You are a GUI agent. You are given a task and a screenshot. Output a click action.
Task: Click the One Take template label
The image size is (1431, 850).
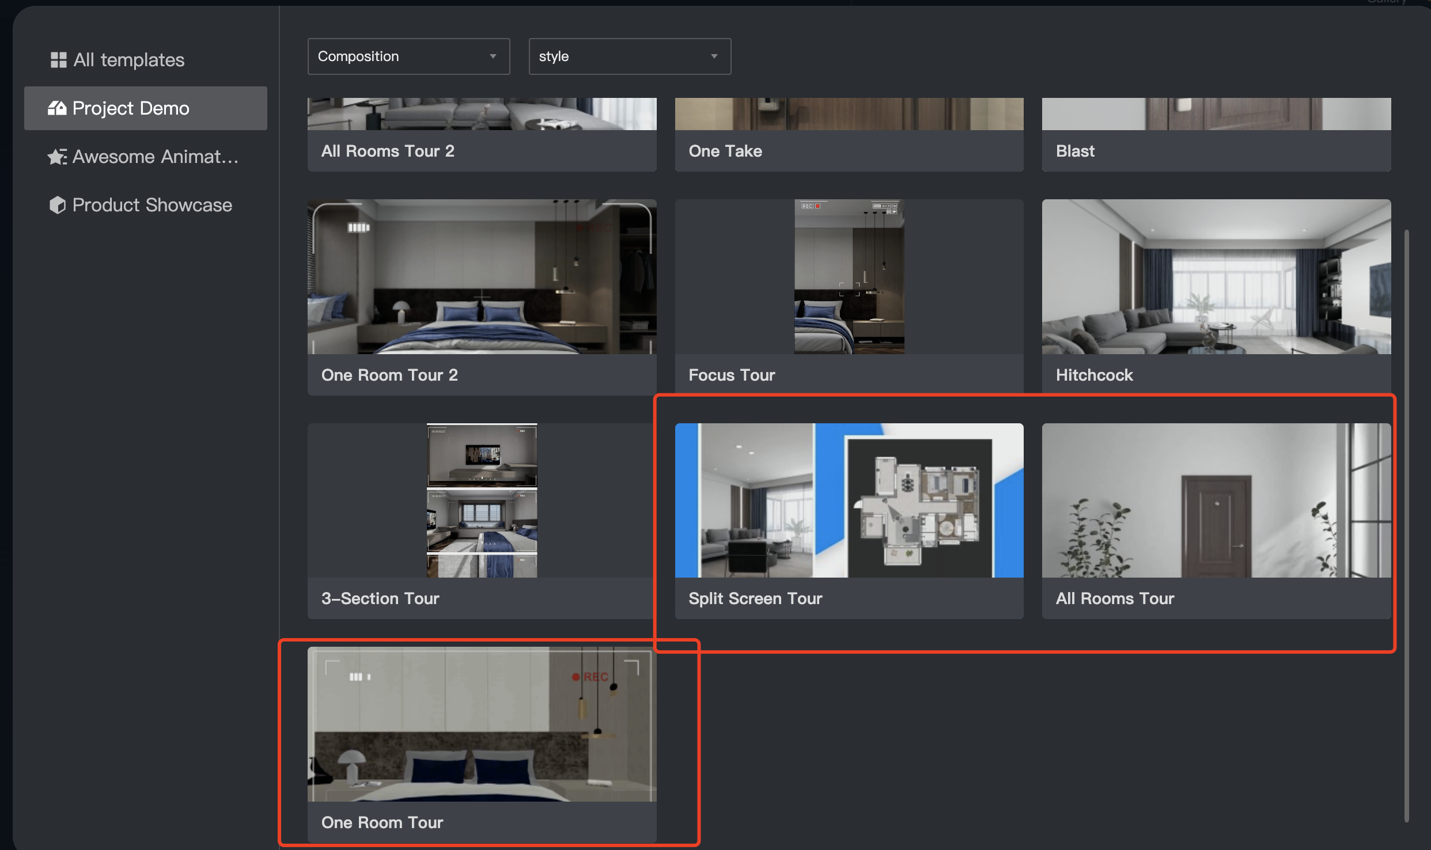[725, 151]
